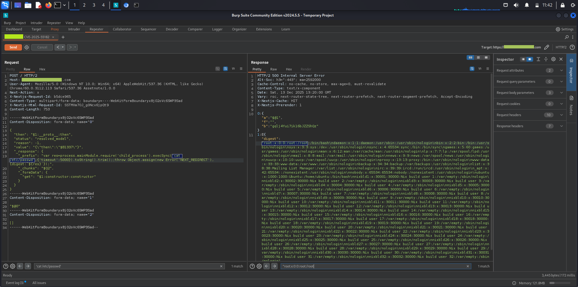
Task: Toggle Inspector to wide panel view
Action: (529, 59)
